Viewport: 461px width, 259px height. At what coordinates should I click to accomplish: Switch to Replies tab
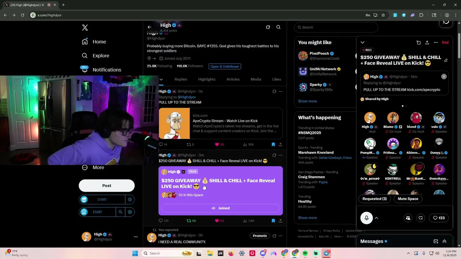click(x=181, y=79)
